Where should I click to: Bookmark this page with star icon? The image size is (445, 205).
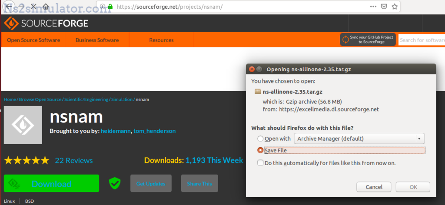(x=395, y=7)
